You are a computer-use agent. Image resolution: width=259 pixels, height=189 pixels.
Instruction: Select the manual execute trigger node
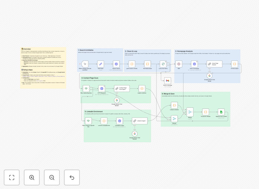click(85, 64)
